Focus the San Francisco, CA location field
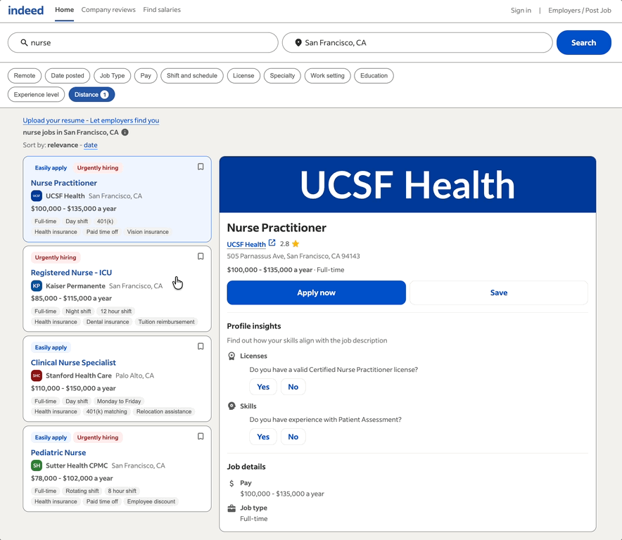This screenshot has width=622, height=540. click(x=417, y=42)
